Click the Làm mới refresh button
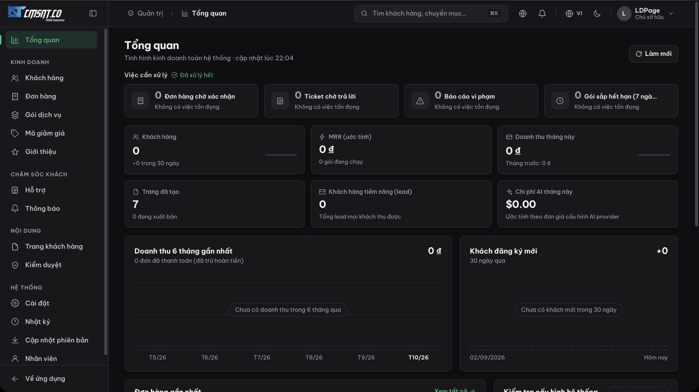699x392 pixels. (x=653, y=54)
